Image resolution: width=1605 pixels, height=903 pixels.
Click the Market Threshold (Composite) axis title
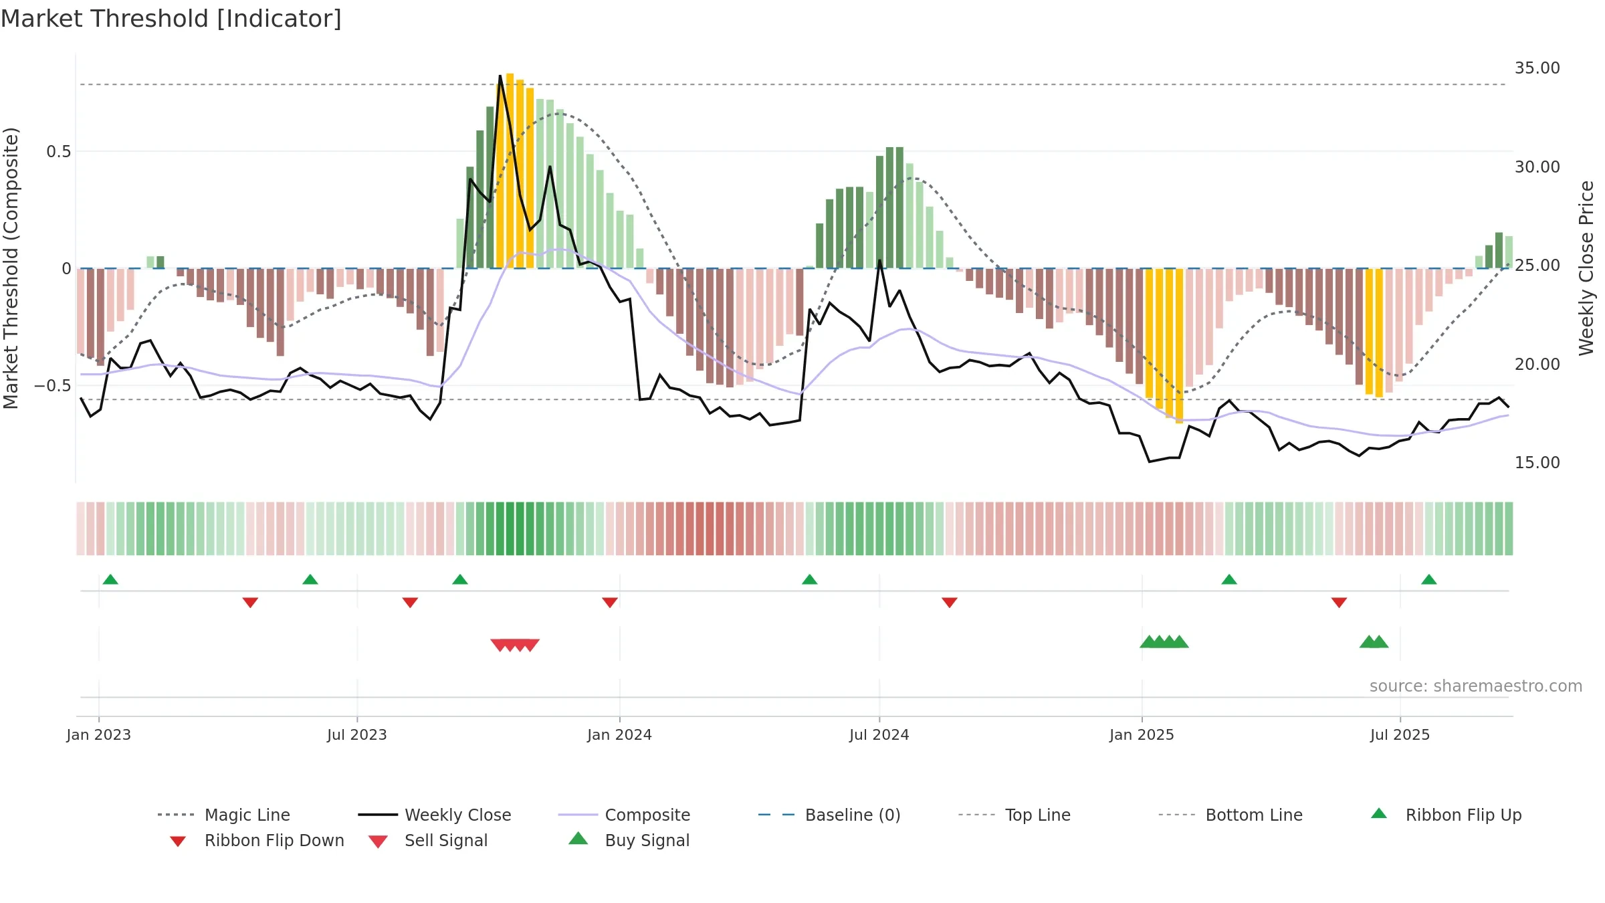pyautogui.click(x=11, y=268)
